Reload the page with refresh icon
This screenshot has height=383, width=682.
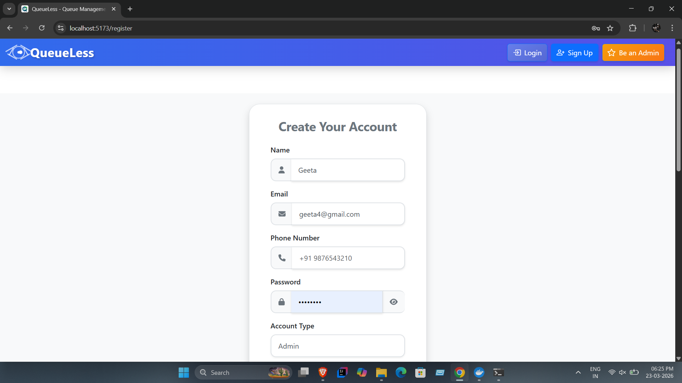pos(42,28)
